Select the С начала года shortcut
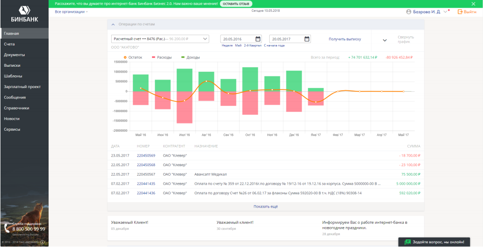The width and height of the screenshot is (483, 247). point(274,45)
